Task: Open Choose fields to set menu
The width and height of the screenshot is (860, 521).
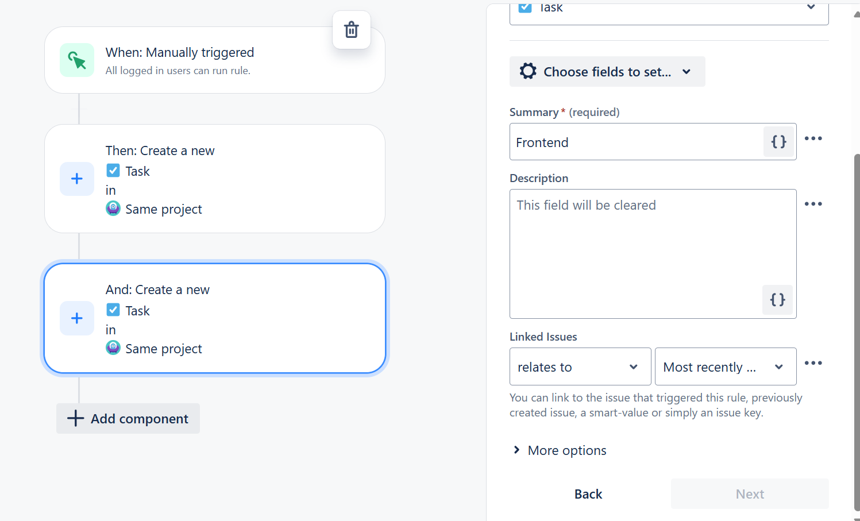Action: [607, 72]
